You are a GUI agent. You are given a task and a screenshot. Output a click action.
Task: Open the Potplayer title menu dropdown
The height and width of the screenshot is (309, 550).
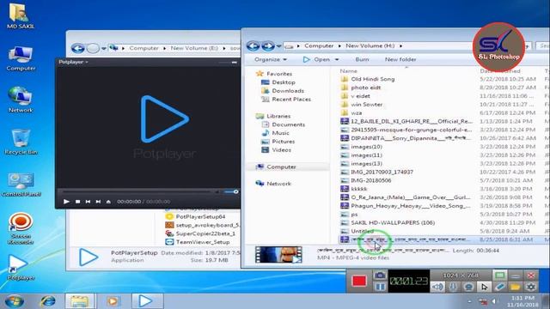coord(73,62)
